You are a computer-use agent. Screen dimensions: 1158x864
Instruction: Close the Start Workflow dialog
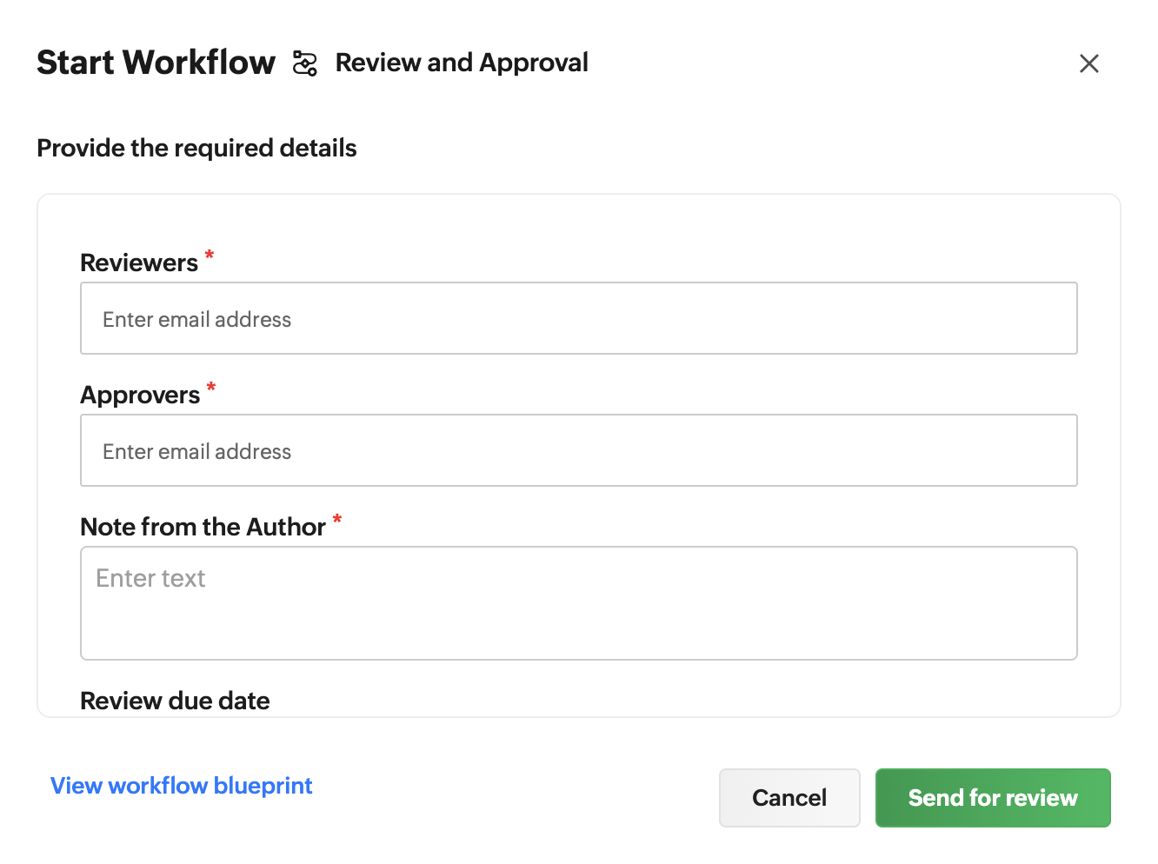1088,63
